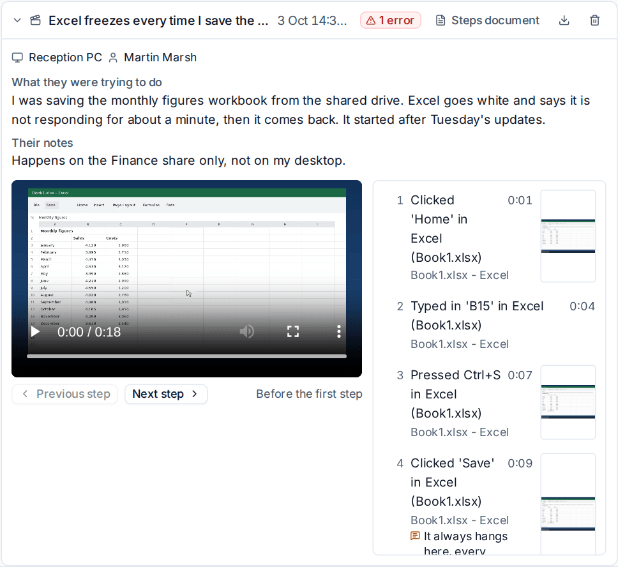Click the clapperboard recording icon beside the title
618x567 pixels.
[x=36, y=20]
